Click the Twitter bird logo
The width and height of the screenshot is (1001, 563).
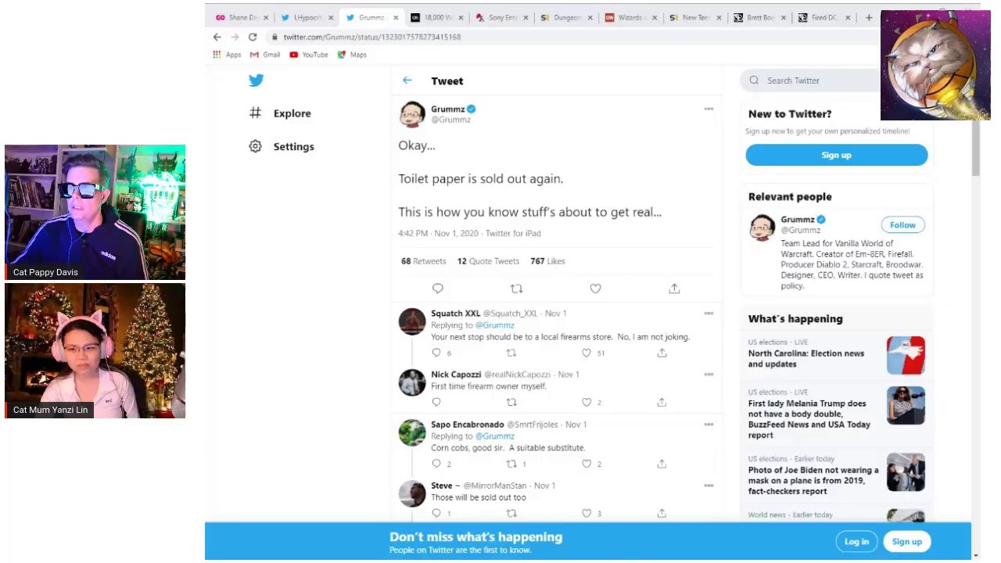tap(256, 80)
